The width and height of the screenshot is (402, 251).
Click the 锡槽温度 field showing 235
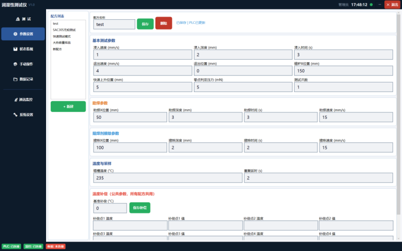click(168, 178)
